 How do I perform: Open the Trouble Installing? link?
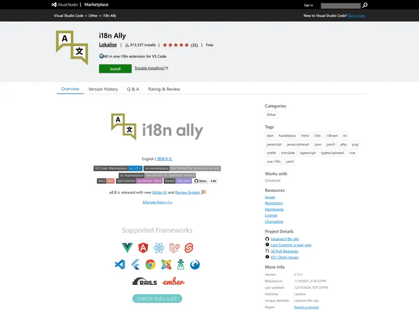tap(151, 68)
